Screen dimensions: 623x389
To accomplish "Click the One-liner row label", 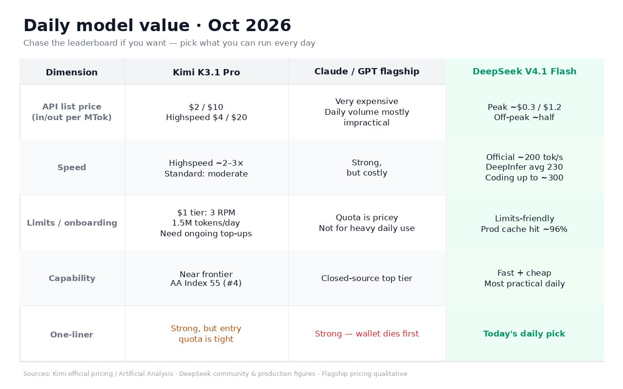I will tap(72, 335).
